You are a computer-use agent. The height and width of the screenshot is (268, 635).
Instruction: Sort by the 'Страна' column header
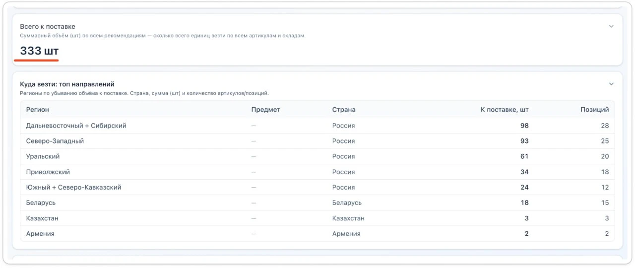coord(344,110)
